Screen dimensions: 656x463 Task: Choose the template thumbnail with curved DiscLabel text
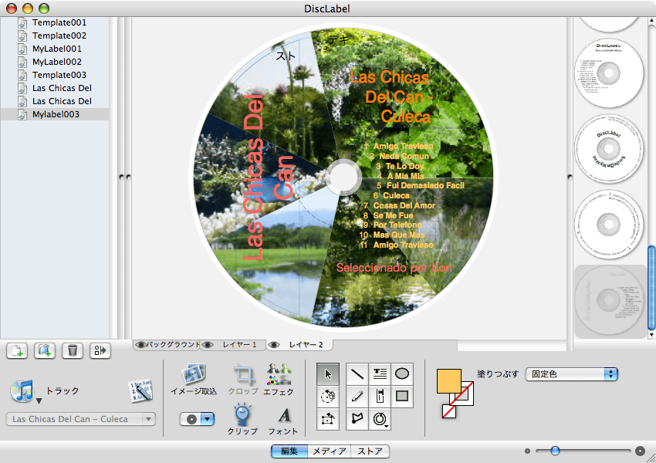(x=609, y=148)
